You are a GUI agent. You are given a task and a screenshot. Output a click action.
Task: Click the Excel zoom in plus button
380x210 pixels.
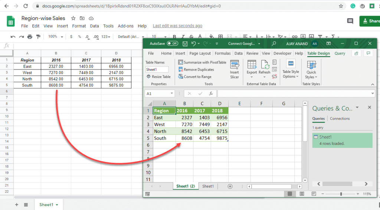pos(358,194)
